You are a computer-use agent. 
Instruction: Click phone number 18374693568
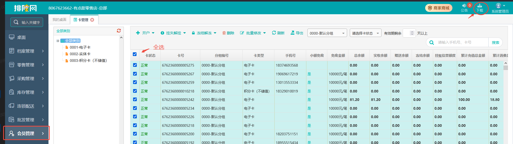(x=287, y=65)
